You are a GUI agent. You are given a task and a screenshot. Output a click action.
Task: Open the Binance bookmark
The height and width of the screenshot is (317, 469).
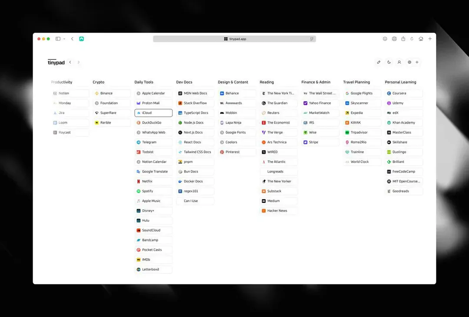tap(112, 93)
